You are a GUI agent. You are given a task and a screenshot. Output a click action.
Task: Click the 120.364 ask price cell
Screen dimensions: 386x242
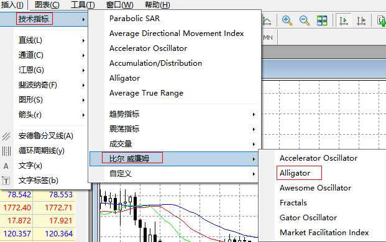54,234
